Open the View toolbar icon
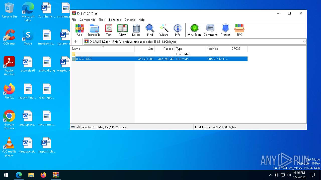The height and width of the screenshot is (180, 321). (122, 30)
